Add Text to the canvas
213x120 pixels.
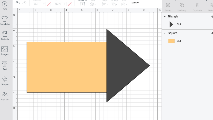[x=5, y=66]
